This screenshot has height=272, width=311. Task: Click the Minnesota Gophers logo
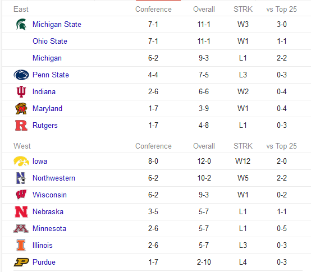pyautogui.click(x=21, y=229)
